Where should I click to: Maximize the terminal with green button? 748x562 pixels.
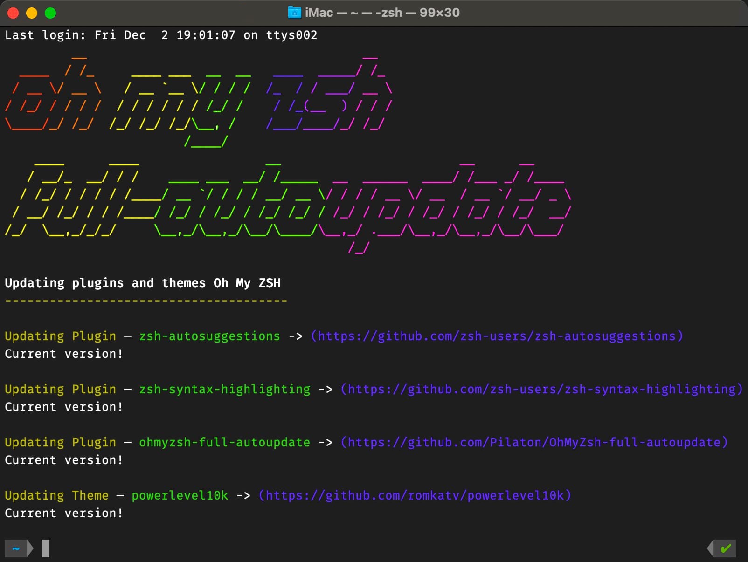50,13
